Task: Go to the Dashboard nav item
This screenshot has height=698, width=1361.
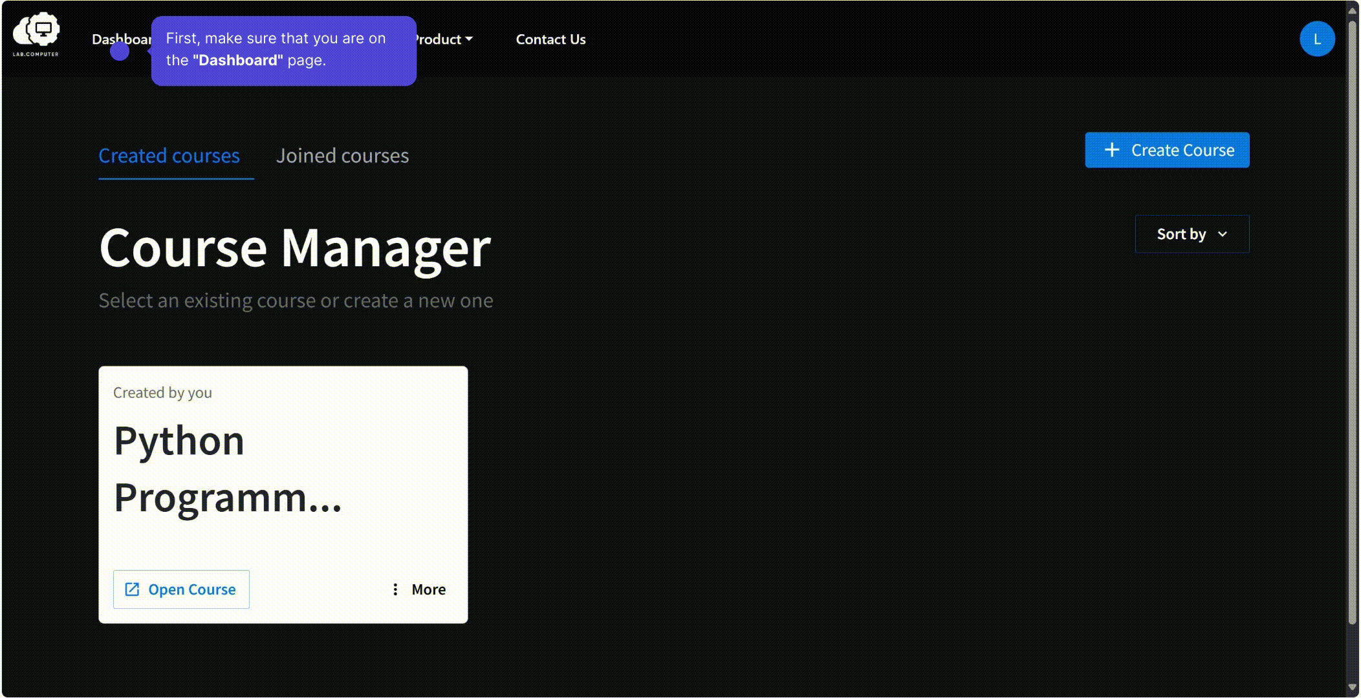Action: click(x=122, y=39)
